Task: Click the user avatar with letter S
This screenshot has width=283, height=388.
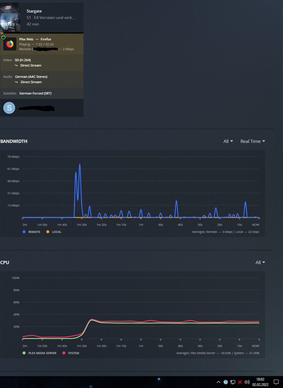Action: pos(9,108)
